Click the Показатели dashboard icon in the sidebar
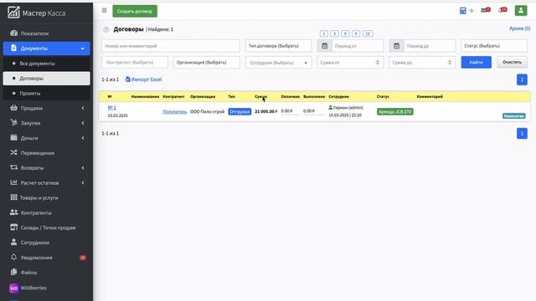Screen dimensions: 536x301 click(13, 33)
